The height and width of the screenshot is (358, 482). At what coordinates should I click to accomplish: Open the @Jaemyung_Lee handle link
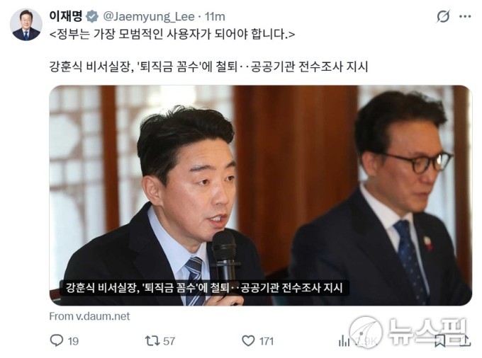tap(148, 16)
